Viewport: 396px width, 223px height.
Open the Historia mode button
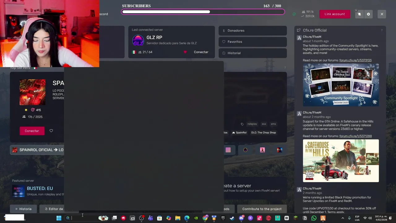pyautogui.click(x=23, y=209)
